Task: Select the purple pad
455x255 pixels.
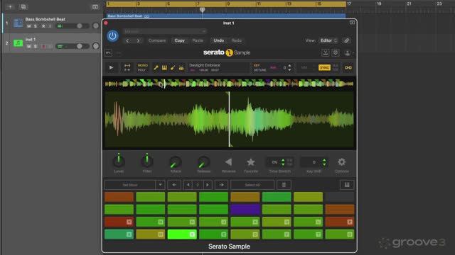Action: point(245,209)
